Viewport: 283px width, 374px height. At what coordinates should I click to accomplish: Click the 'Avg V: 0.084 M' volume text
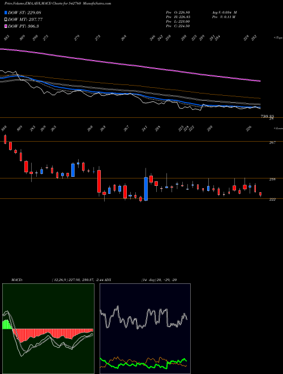224,12
